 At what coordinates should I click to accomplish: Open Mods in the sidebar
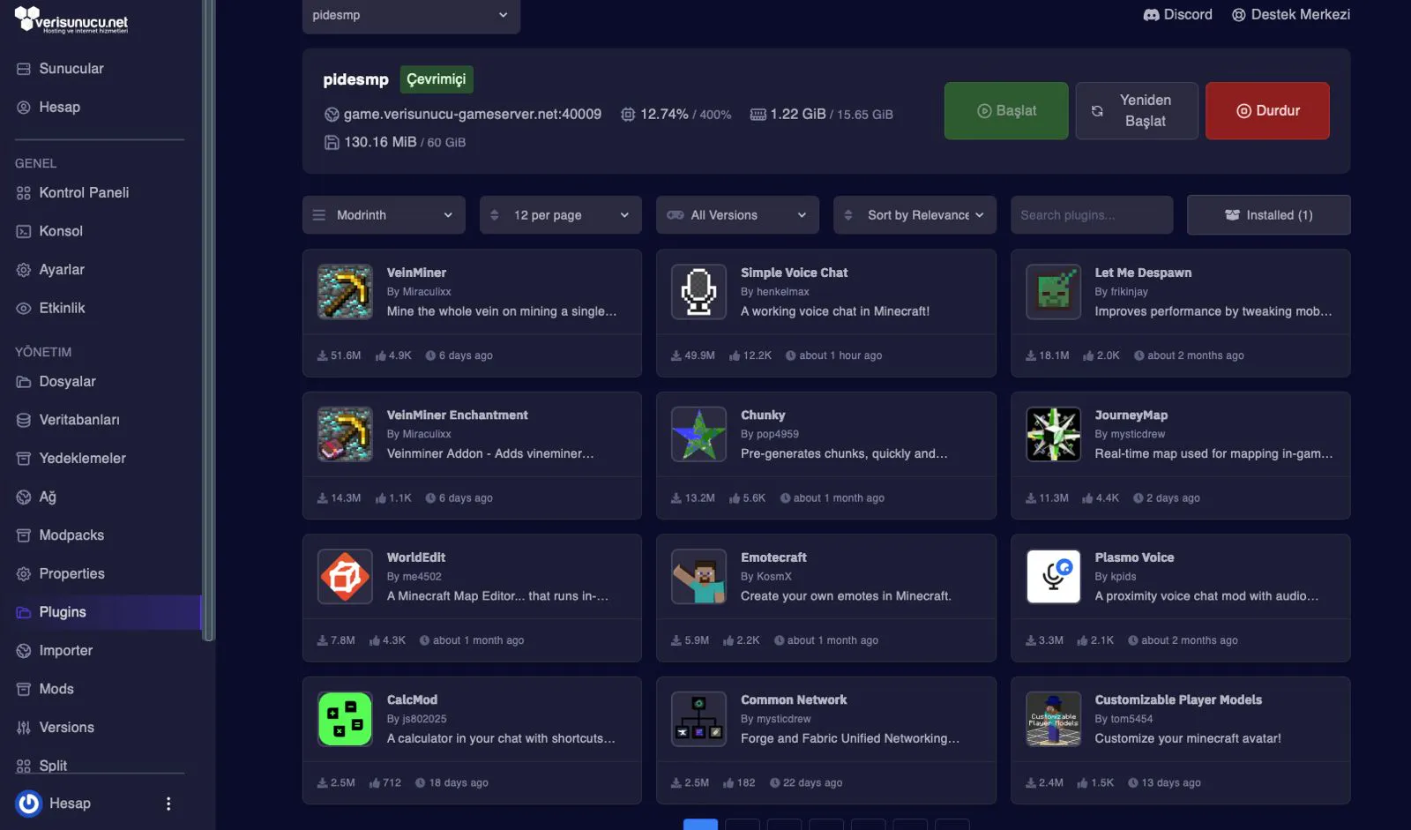click(56, 689)
